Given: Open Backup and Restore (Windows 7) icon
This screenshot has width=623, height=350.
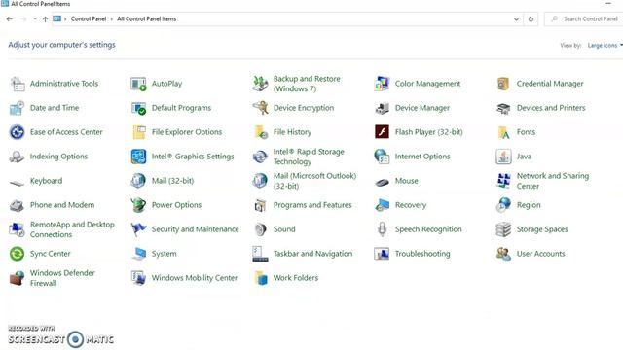Looking at the screenshot, I should [260, 84].
